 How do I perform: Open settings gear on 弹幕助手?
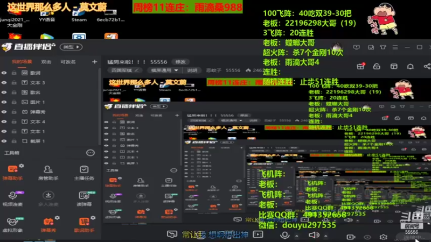[22, 166]
